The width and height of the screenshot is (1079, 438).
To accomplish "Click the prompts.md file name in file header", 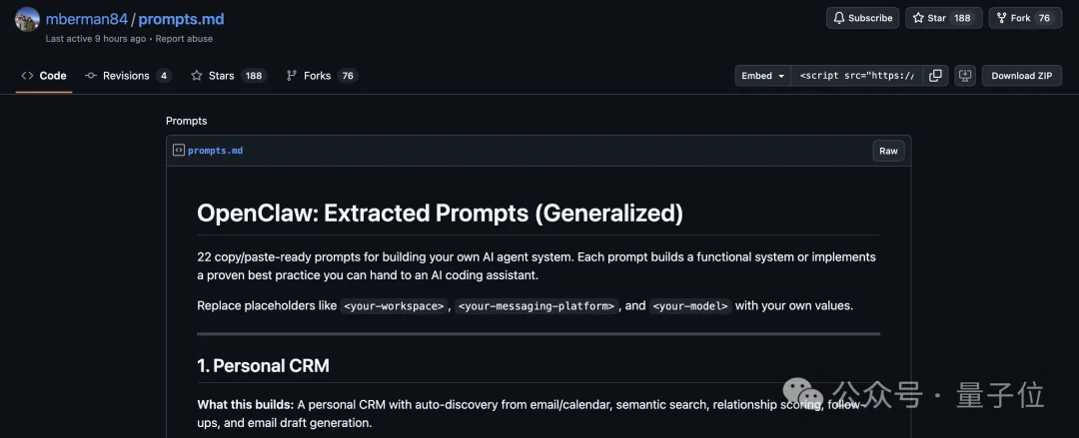I will pos(215,151).
